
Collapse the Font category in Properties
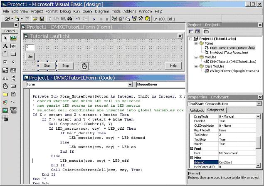192,148
